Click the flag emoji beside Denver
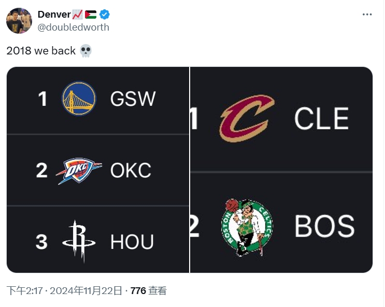Screen dimensions: 385x307 tap(91, 15)
